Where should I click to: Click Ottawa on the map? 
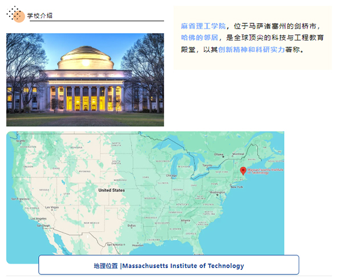[218, 155]
